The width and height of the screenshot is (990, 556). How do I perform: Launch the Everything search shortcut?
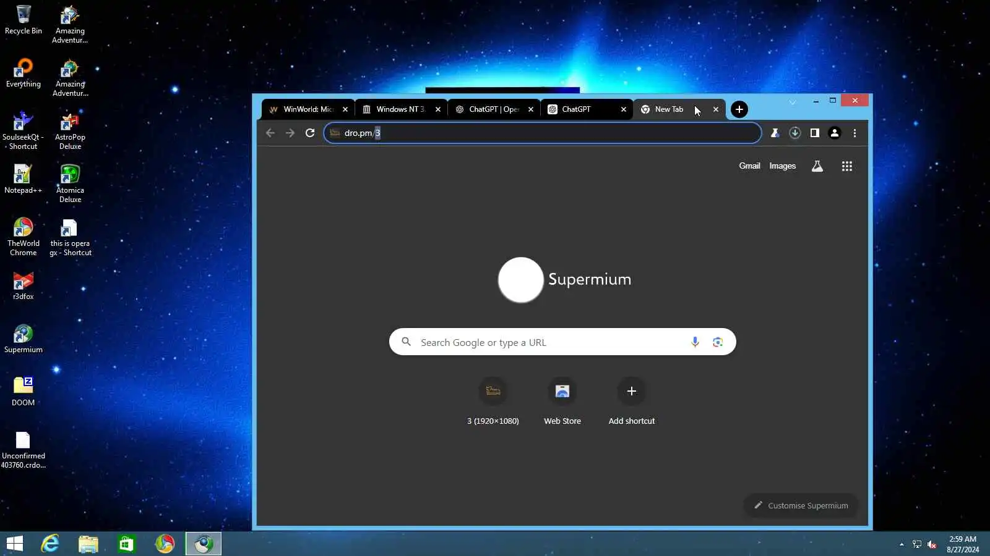coord(24,73)
